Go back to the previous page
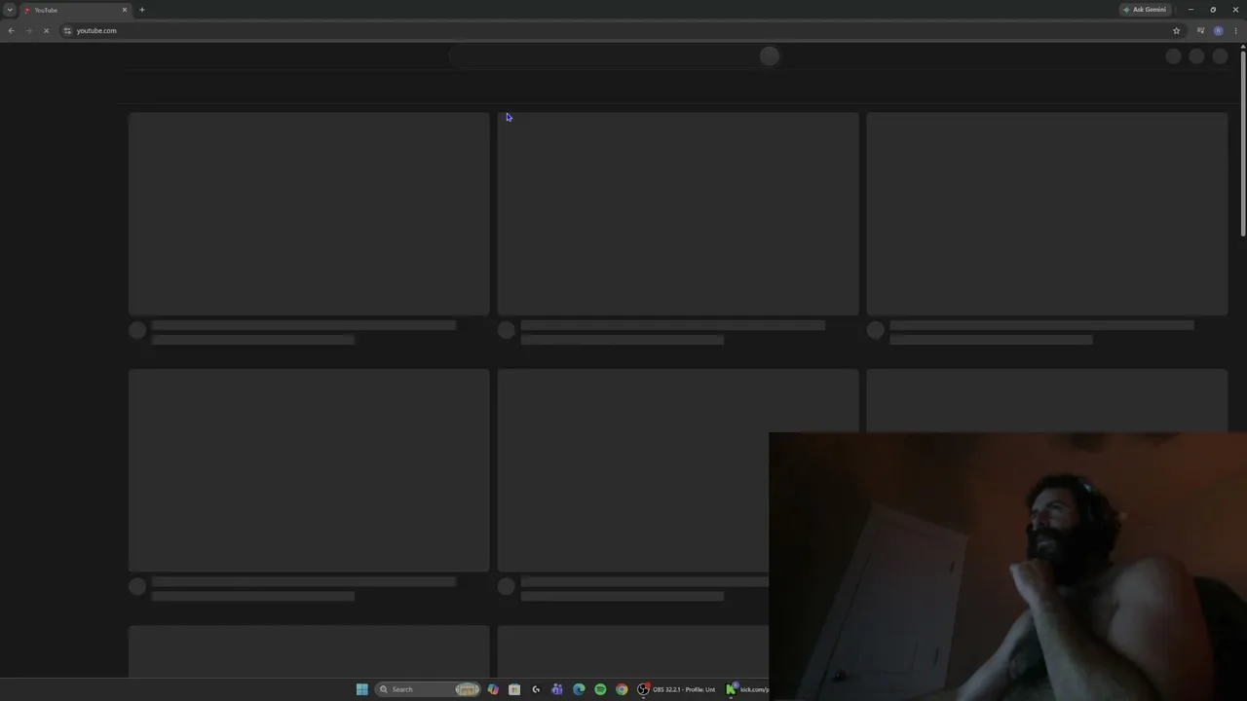 pos(11,30)
